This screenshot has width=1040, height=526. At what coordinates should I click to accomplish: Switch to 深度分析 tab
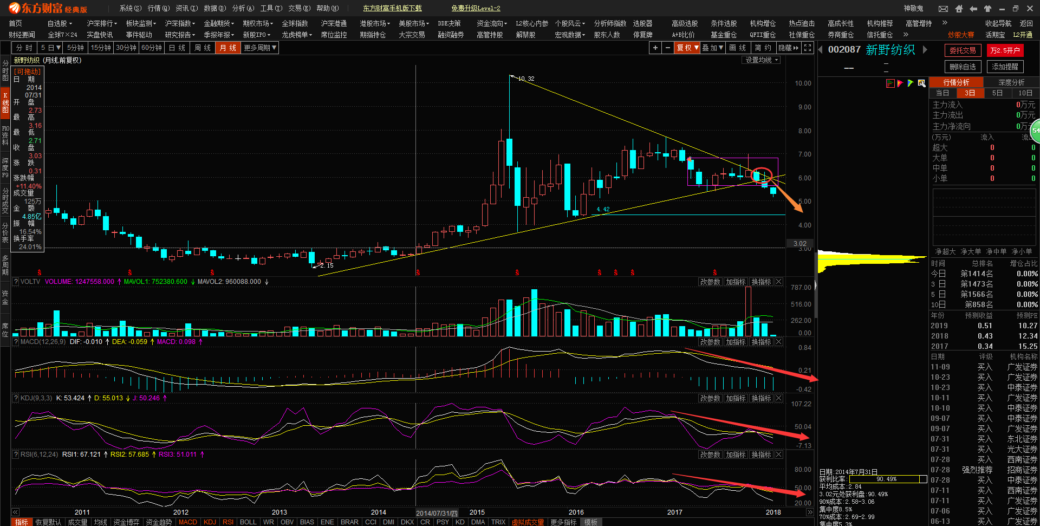(1011, 82)
